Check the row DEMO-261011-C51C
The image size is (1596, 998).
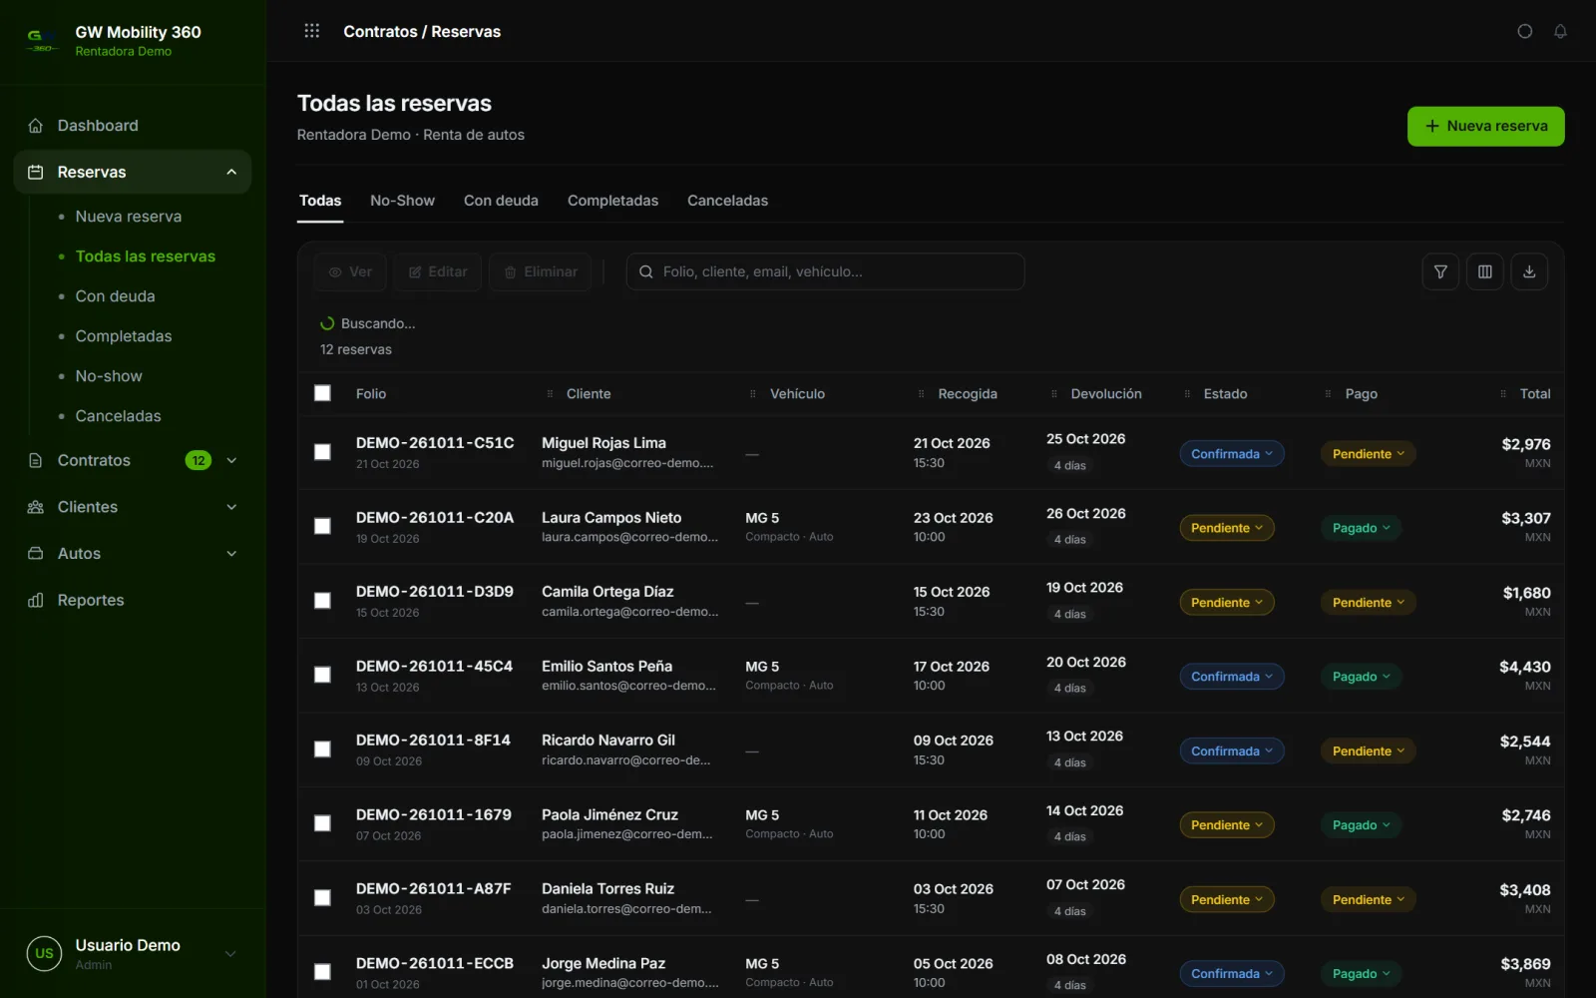[x=322, y=452]
